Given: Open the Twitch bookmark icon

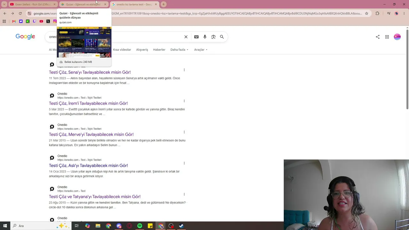Looking at the screenshot, I should click(35, 21).
